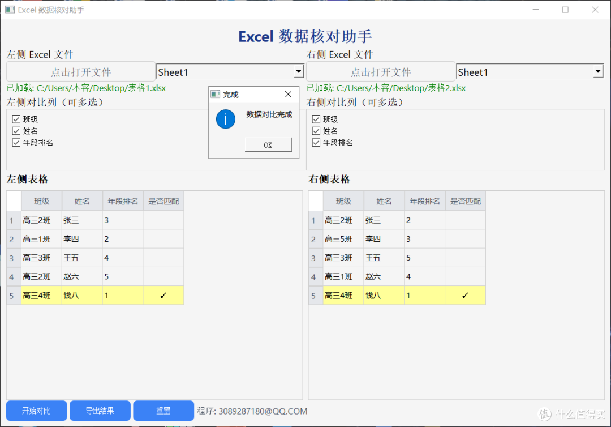Viewport: 611px width, 427px height.
Task: Click 高三4班 cell in left table
Action: point(41,295)
